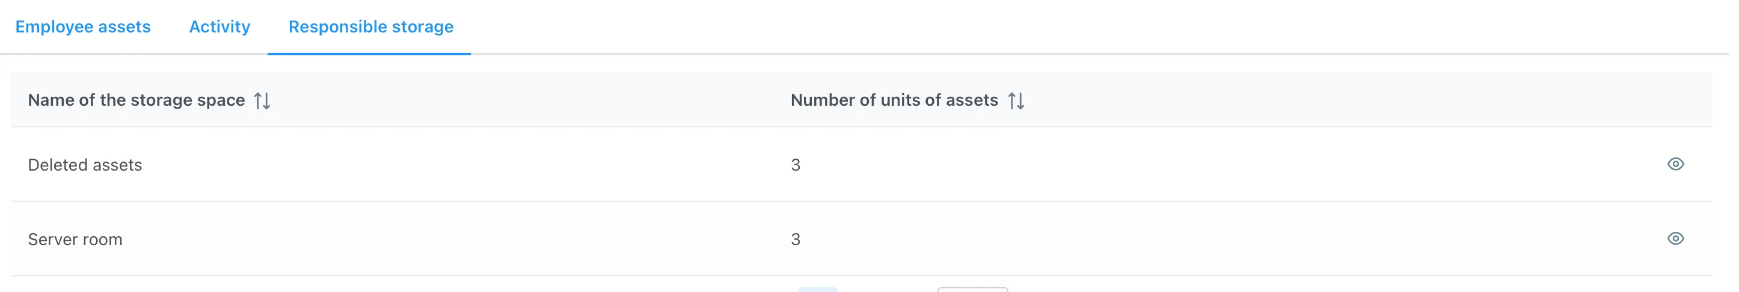Click the 'Server room' storage name
This screenshot has height=292, width=1739.
pos(75,239)
